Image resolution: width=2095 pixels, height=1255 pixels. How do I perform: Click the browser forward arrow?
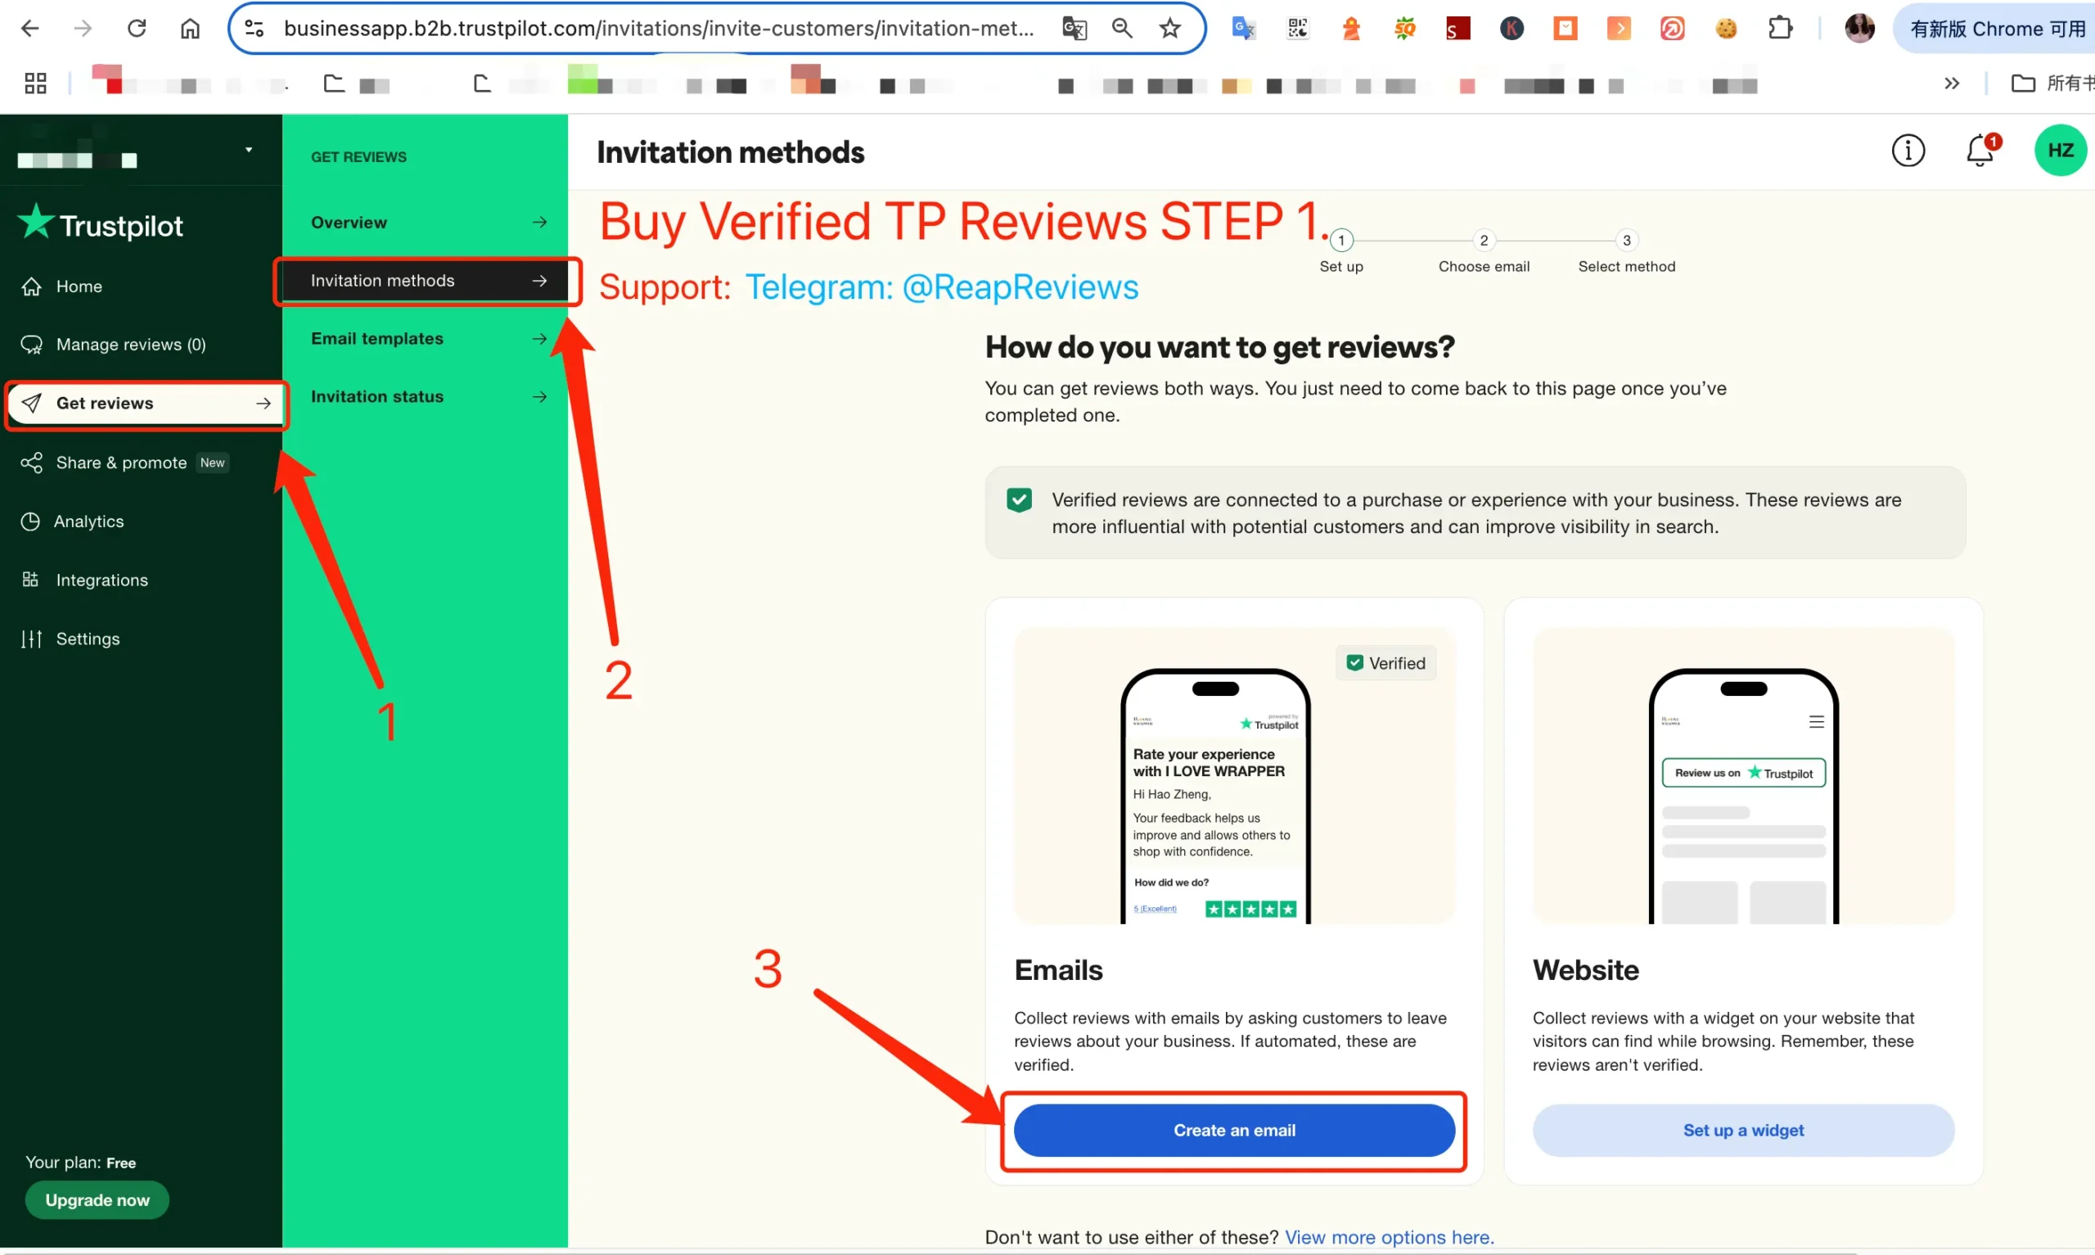coord(83,28)
